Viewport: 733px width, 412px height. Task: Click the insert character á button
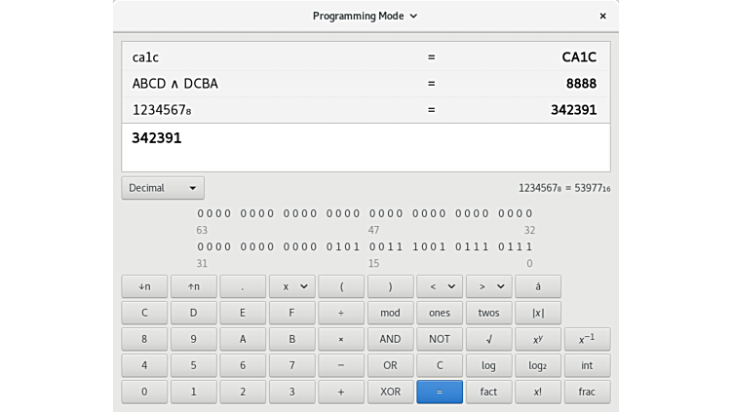(x=538, y=286)
